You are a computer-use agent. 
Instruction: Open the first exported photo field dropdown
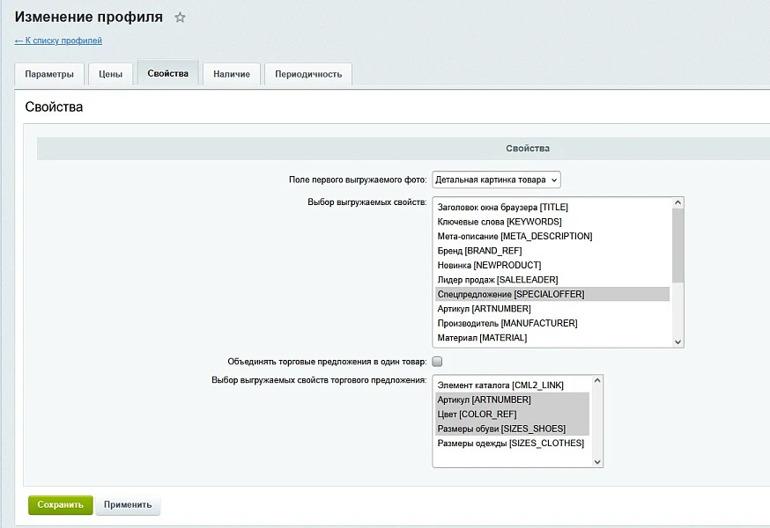[x=496, y=180]
